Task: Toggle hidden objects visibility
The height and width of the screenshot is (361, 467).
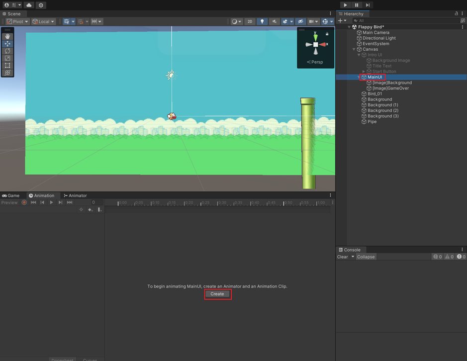Action: [300, 21]
